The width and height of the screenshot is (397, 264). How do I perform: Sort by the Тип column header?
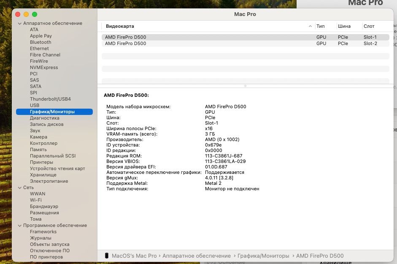321,26
